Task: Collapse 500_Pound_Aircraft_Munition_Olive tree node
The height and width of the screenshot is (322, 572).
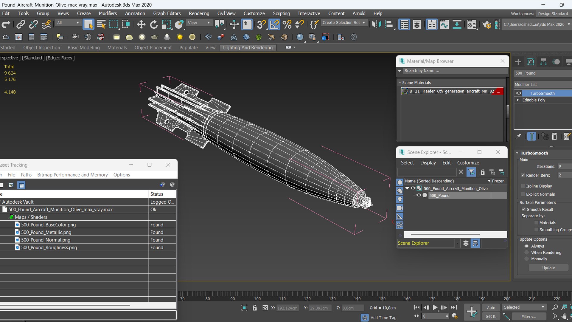Action: click(407, 188)
